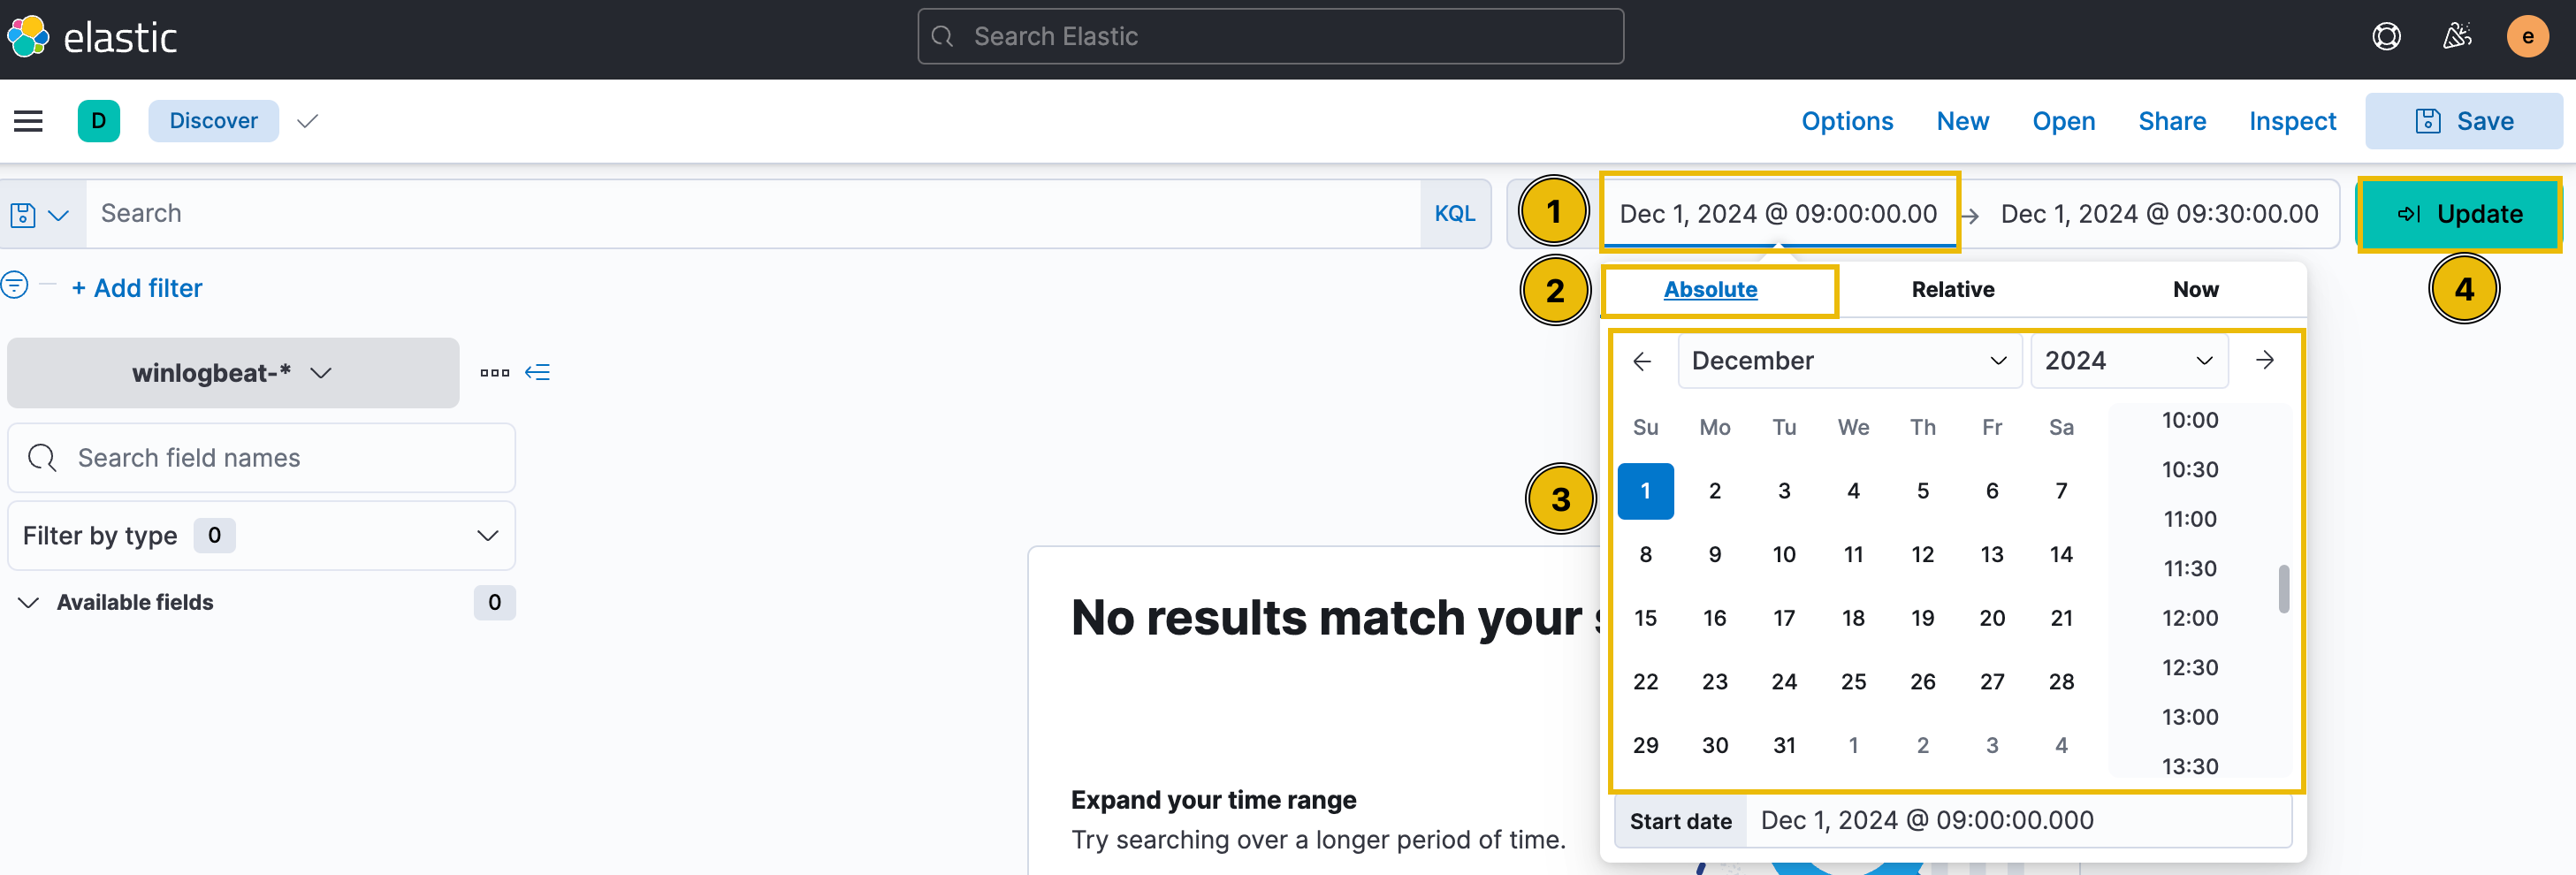The width and height of the screenshot is (2576, 875).
Task: Click Inspect in top navigation
Action: point(2292,121)
